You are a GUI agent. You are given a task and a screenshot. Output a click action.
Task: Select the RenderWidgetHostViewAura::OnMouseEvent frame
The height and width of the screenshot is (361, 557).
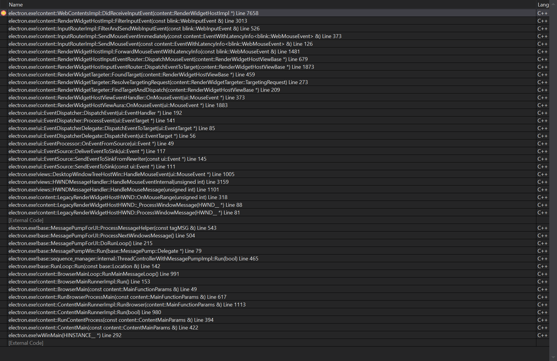[x=118, y=105]
